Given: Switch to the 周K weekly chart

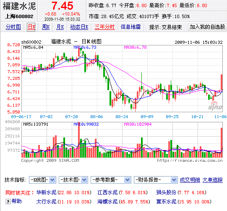Looking at the screenshot, I should tap(46, 27).
